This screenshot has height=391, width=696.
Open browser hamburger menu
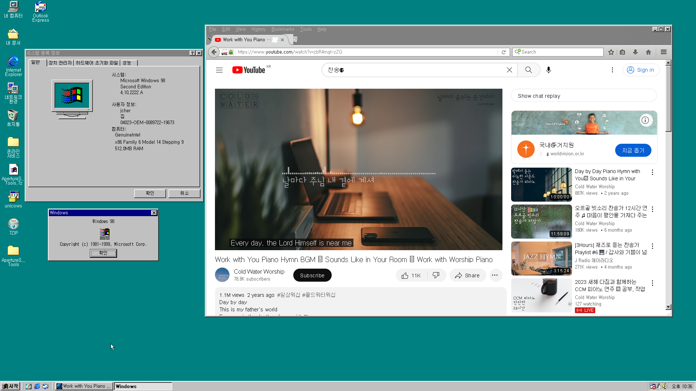pos(664,52)
